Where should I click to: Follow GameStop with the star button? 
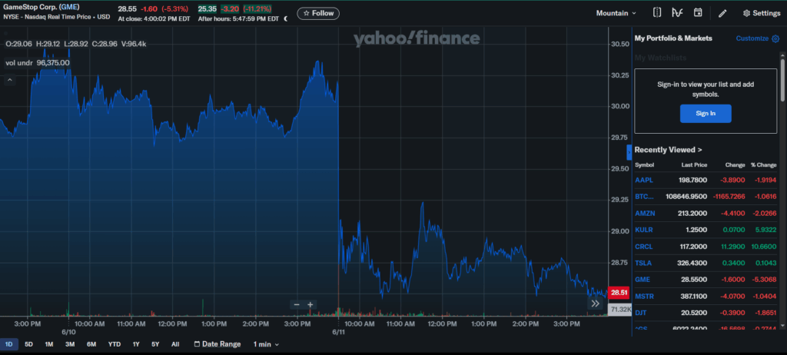[318, 14]
